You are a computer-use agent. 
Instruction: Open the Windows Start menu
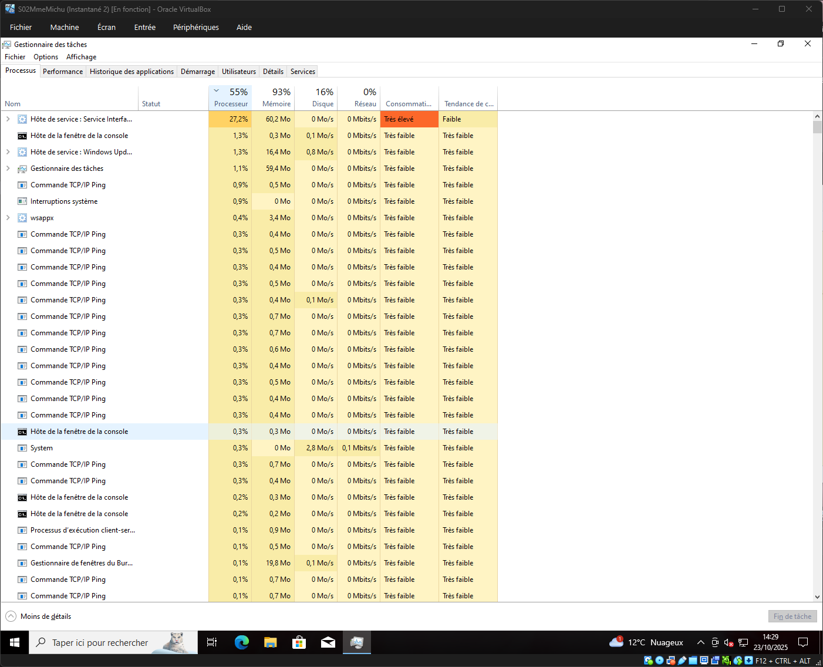(x=15, y=642)
